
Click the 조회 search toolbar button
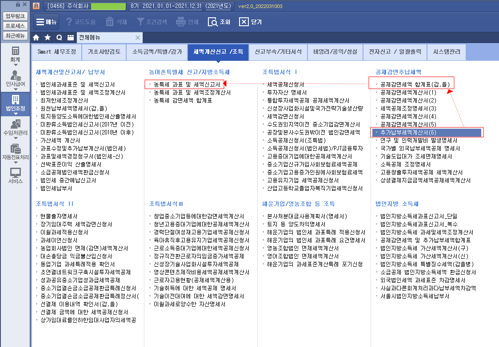pyautogui.click(x=220, y=22)
